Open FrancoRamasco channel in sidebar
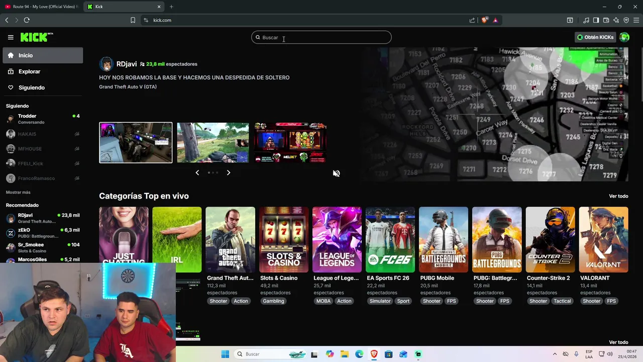Viewport: 643px width, 362px height. click(43, 178)
